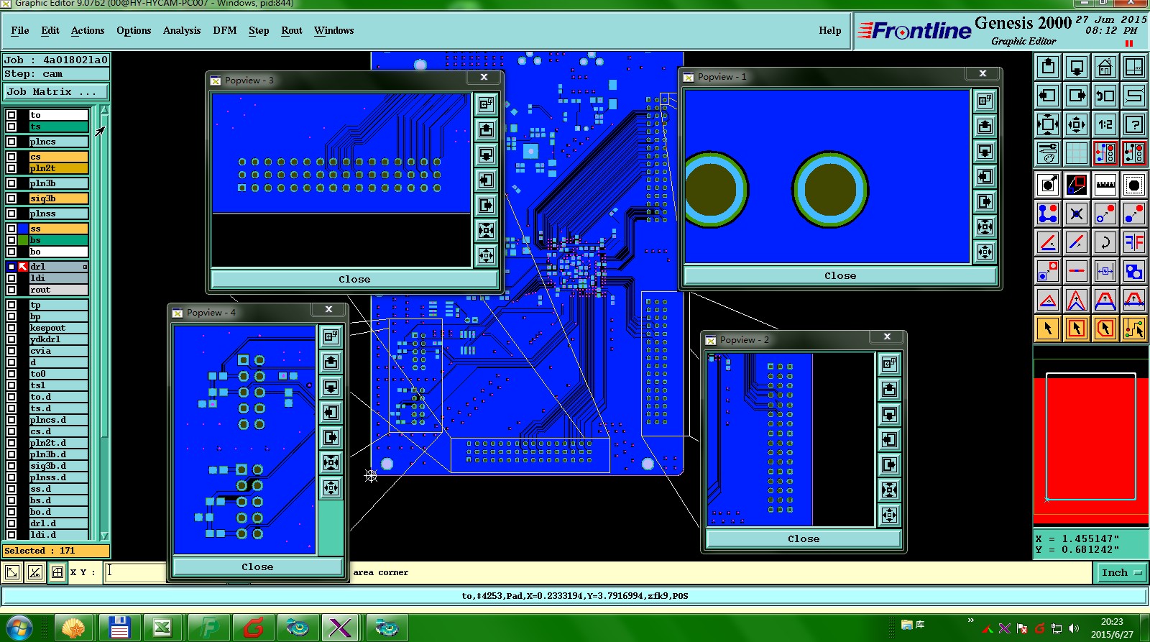The width and height of the screenshot is (1150, 642).
Task: Click the X Y coordinate input field
Action: click(x=135, y=572)
